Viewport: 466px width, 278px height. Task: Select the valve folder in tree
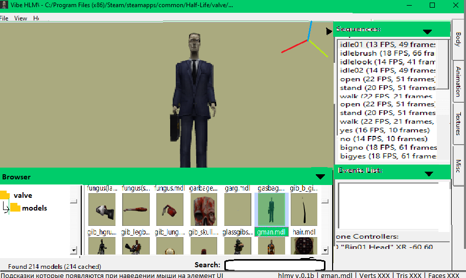pos(23,195)
